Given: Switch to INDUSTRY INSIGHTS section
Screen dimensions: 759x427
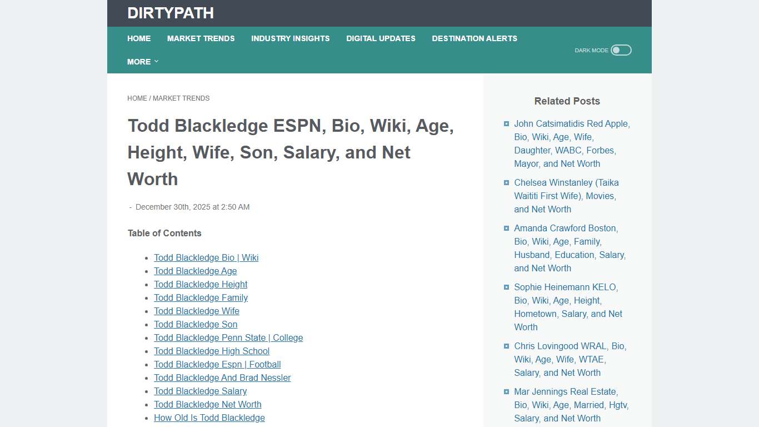Looking at the screenshot, I should point(290,38).
